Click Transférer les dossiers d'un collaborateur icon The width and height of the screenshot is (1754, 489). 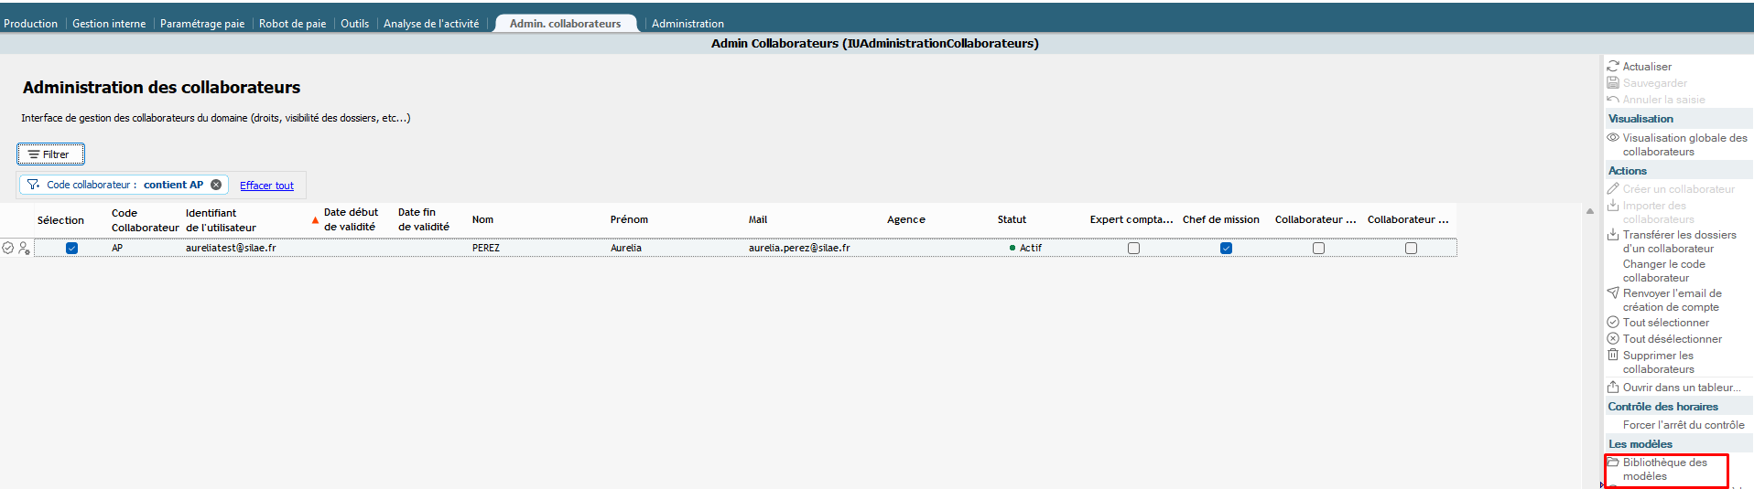point(1613,235)
